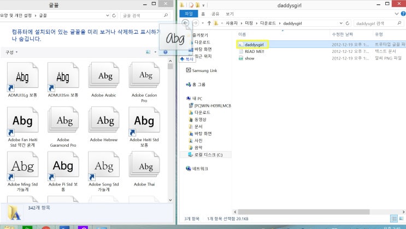406x229 pixels.
Task: Open 동영상 videos folder in tree
Action: [201, 119]
